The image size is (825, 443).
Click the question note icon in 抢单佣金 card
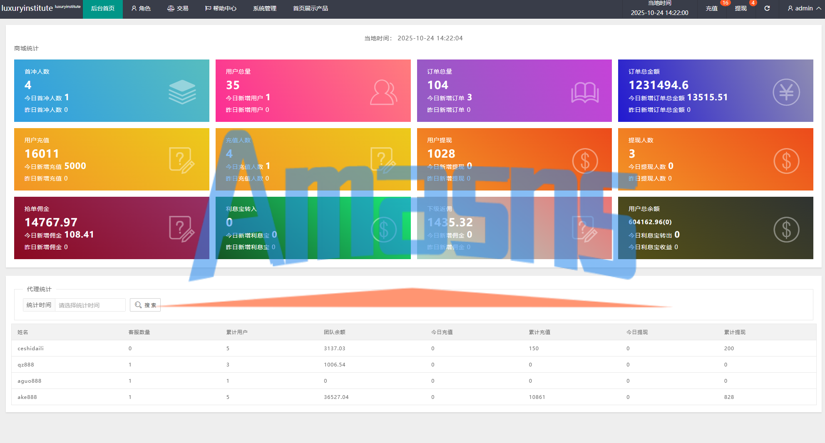tap(182, 229)
